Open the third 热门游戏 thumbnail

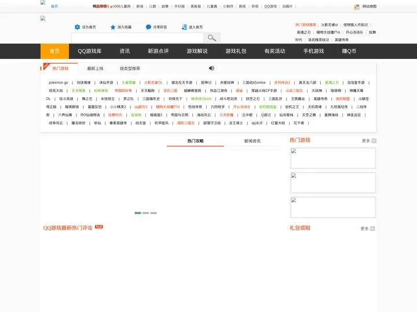pyautogui.click(x=333, y=207)
